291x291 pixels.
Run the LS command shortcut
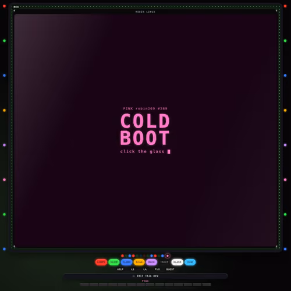tap(133, 269)
